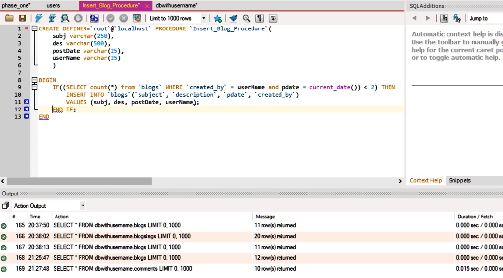Go forward in context help with right arrow
The width and height of the screenshot is (503, 278).
pos(428,18)
